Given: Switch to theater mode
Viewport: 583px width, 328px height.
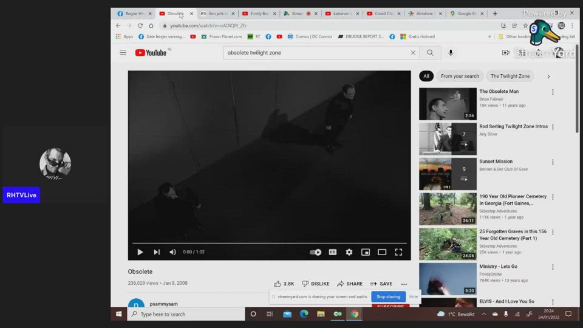Looking at the screenshot, I should [382, 252].
